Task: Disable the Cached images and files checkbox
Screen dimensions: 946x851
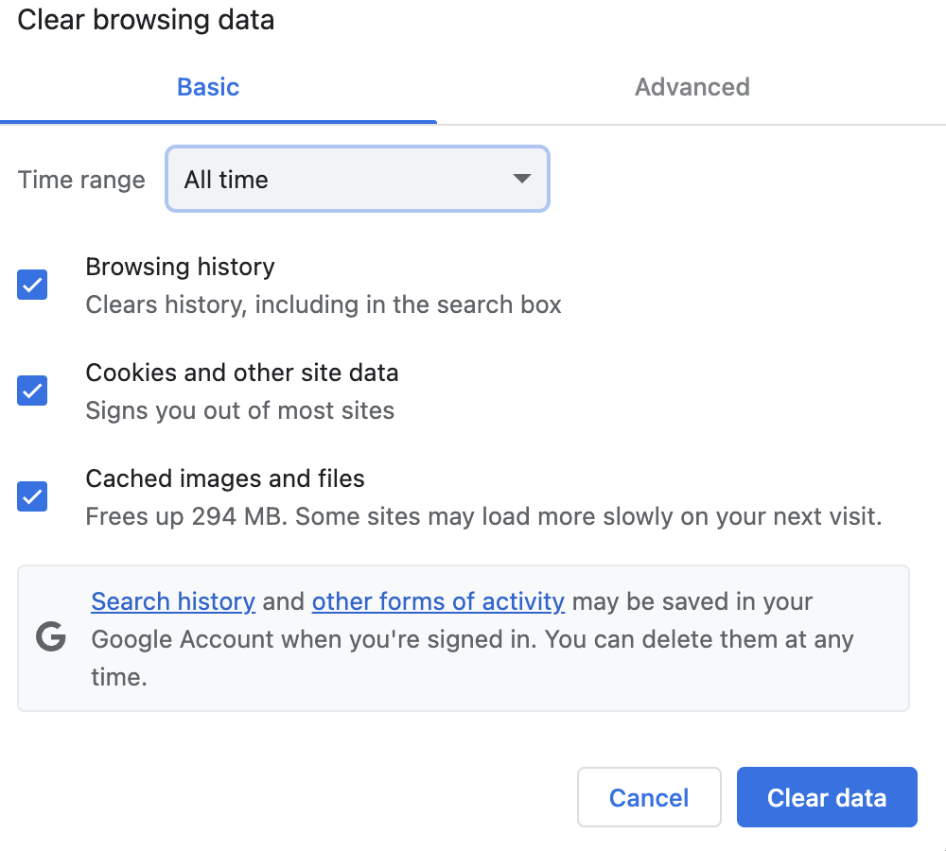Action: [33, 496]
